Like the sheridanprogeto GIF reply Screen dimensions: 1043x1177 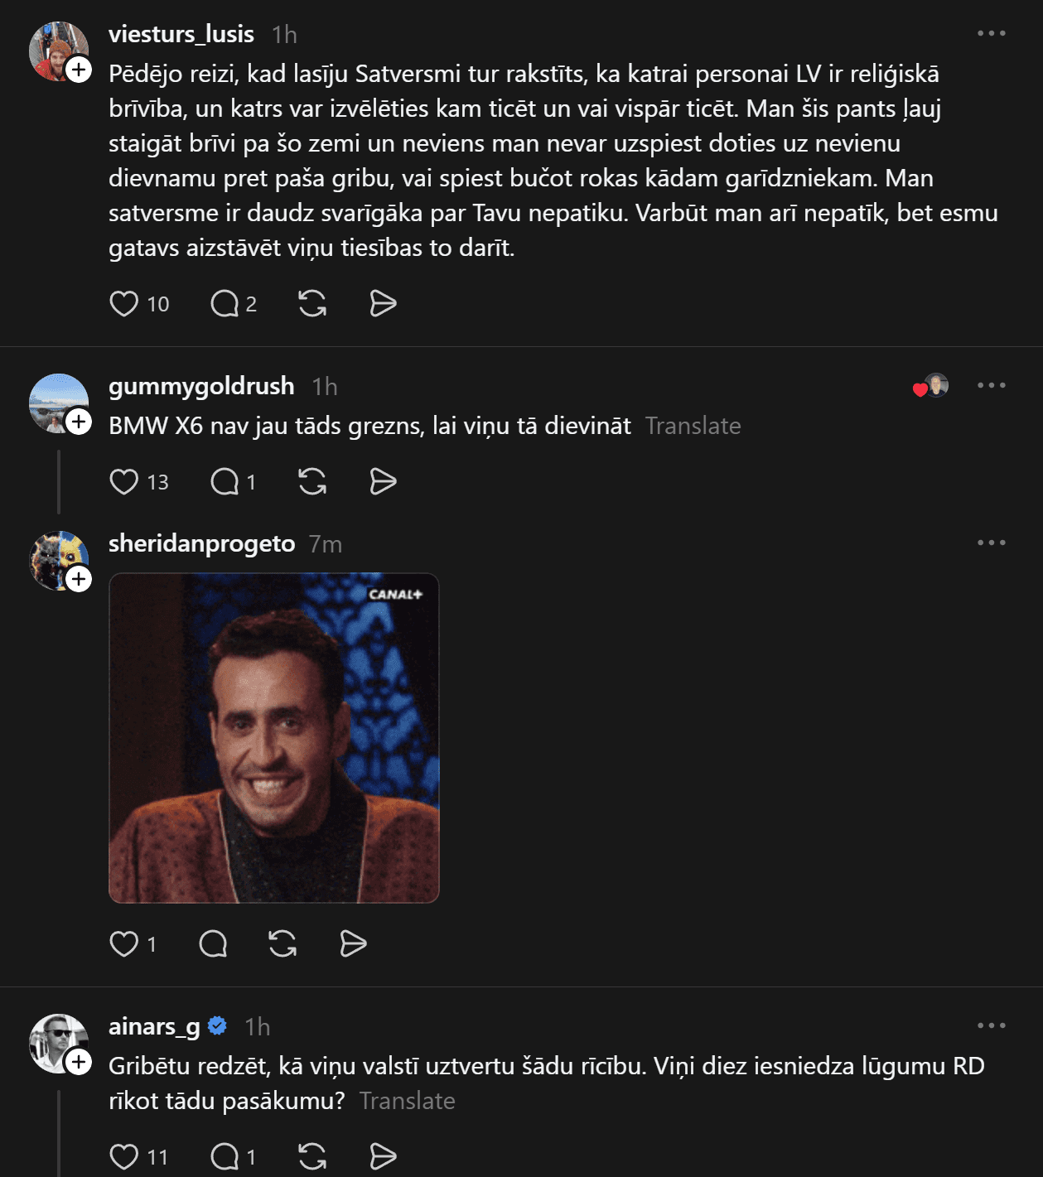[x=124, y=943]
